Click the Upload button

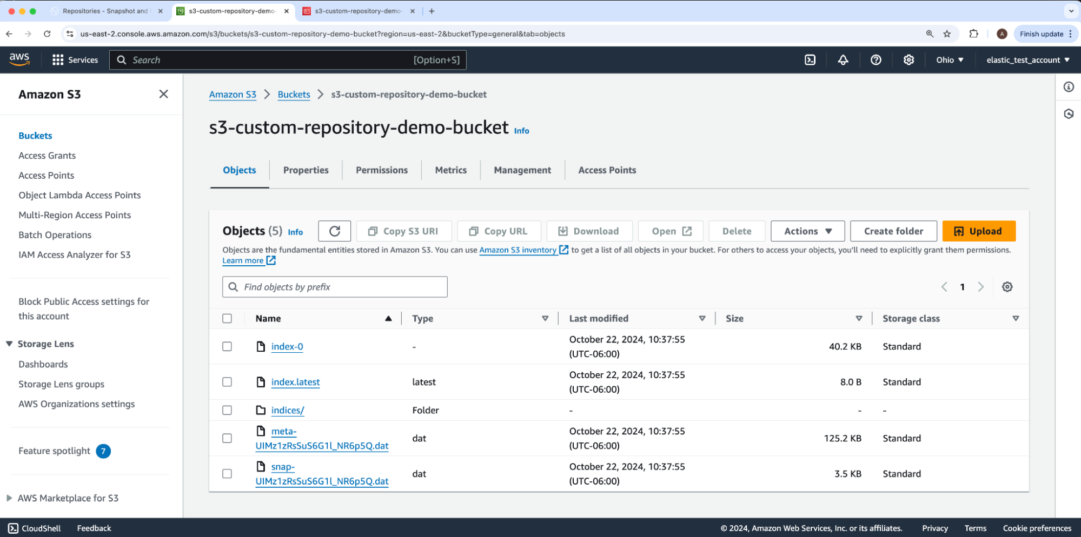(979, 231)
